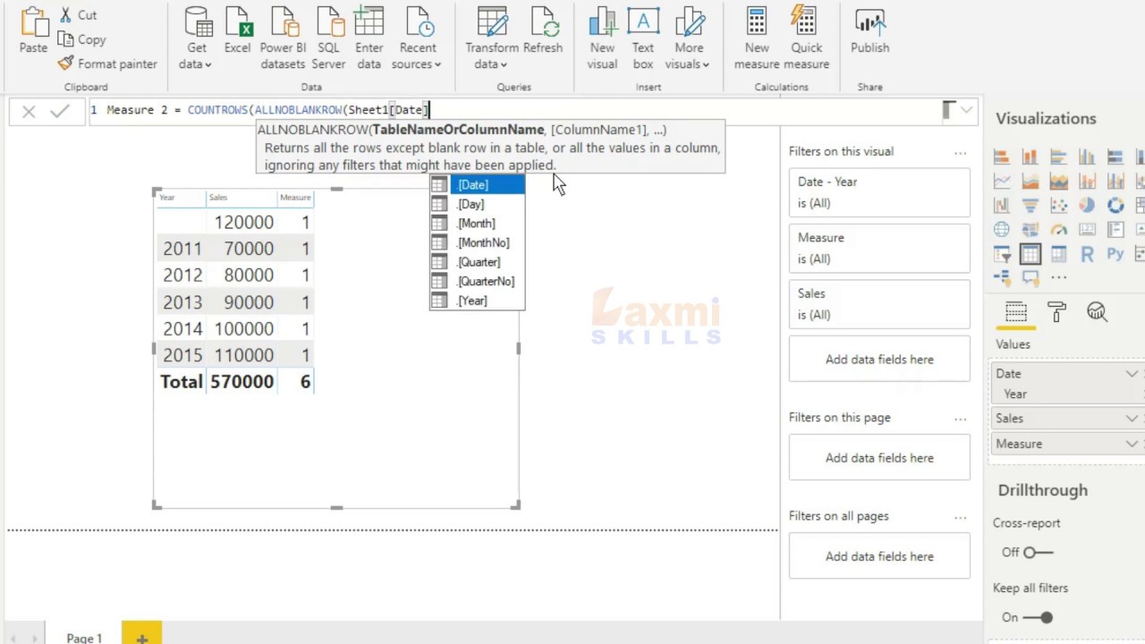
Task: Choose [Date] from the autocomplete list
Action: click(x=477, y=185)
